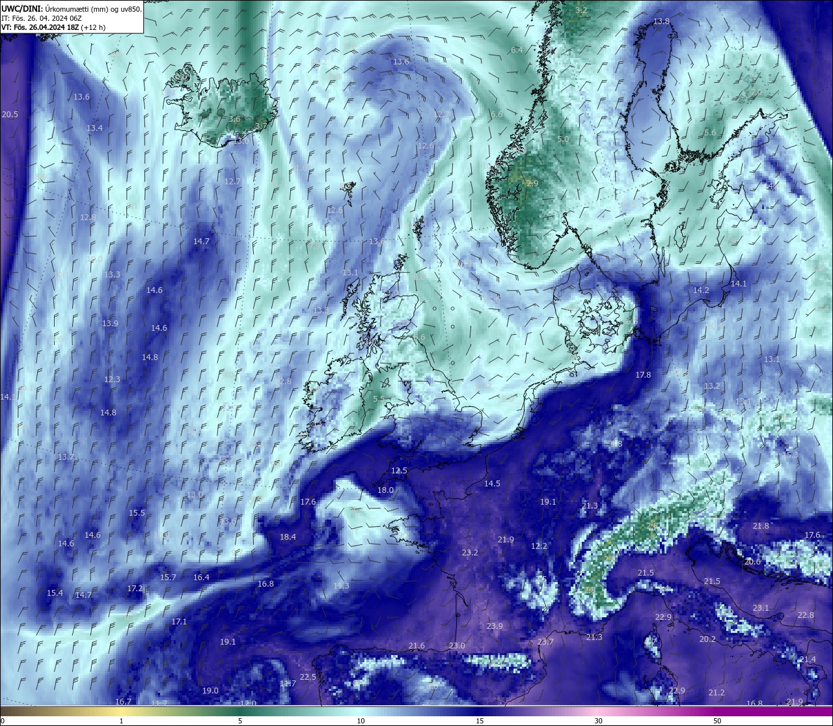Click the 21.4 value on the map
The height and width of the screenshot is (726, 833).
[807, 660]
